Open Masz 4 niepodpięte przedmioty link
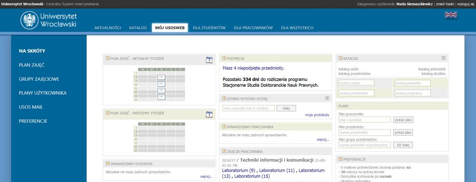The width and height of the screenshot is (476, 182). coord(253,68)
